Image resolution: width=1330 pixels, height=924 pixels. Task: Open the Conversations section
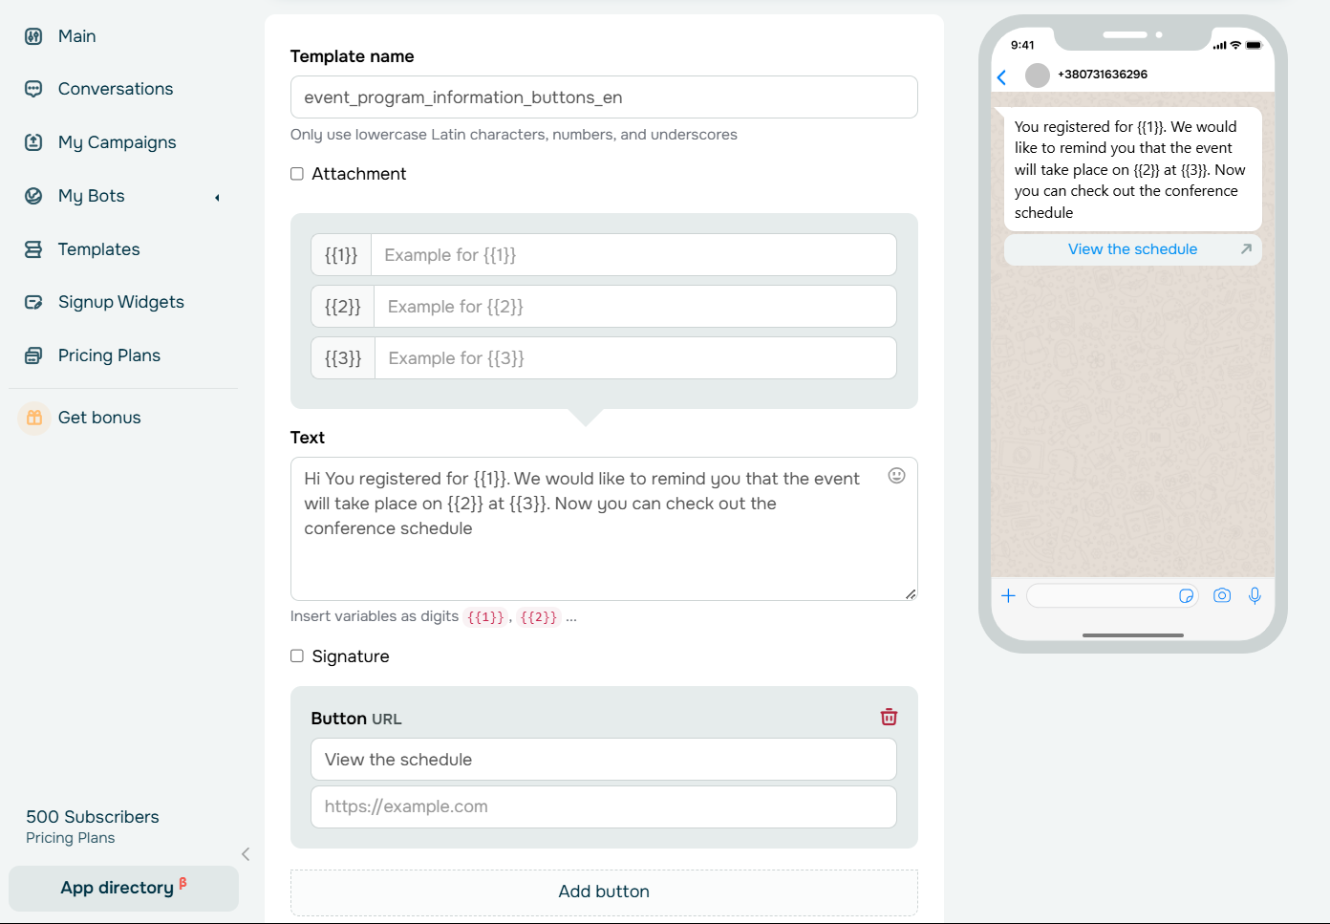(x=115, y=89)
